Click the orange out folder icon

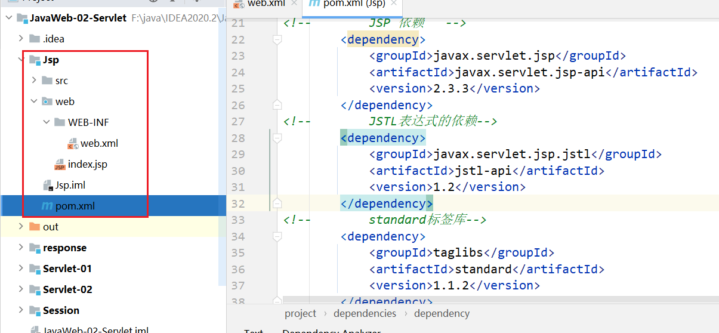point(35,227)
